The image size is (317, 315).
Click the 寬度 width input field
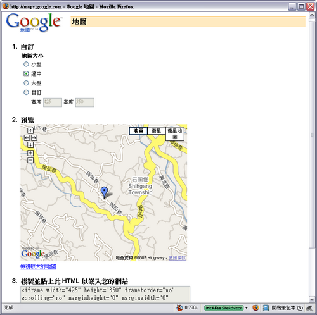pos(53,102)
